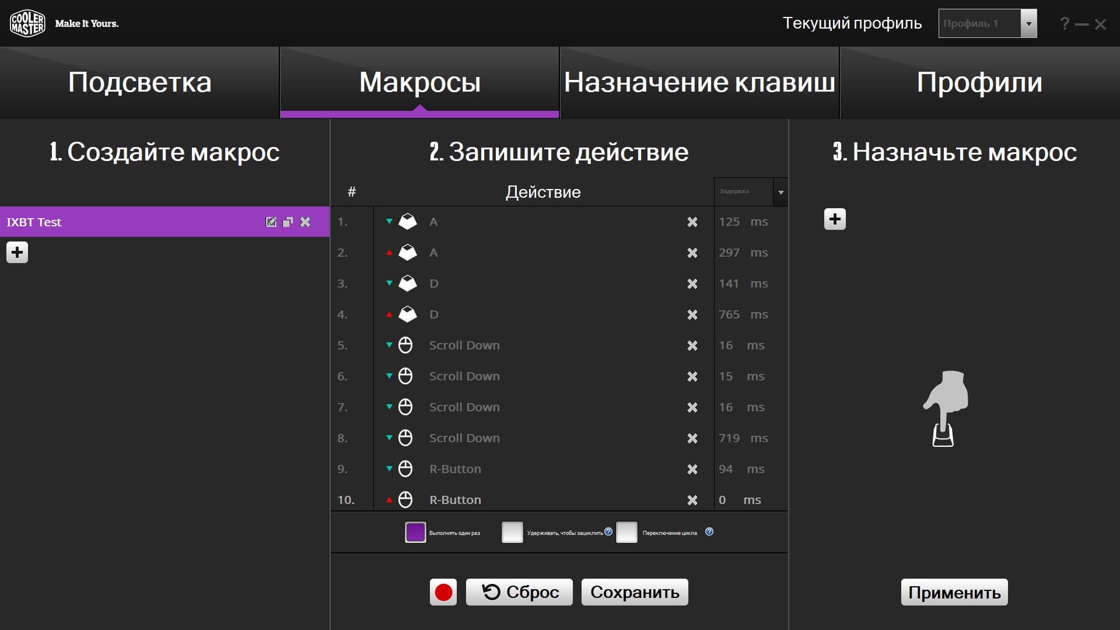The image size is (1120, 630).
Task: Enable the cycle toggle checkbox
Action: [x=626, y=532]
